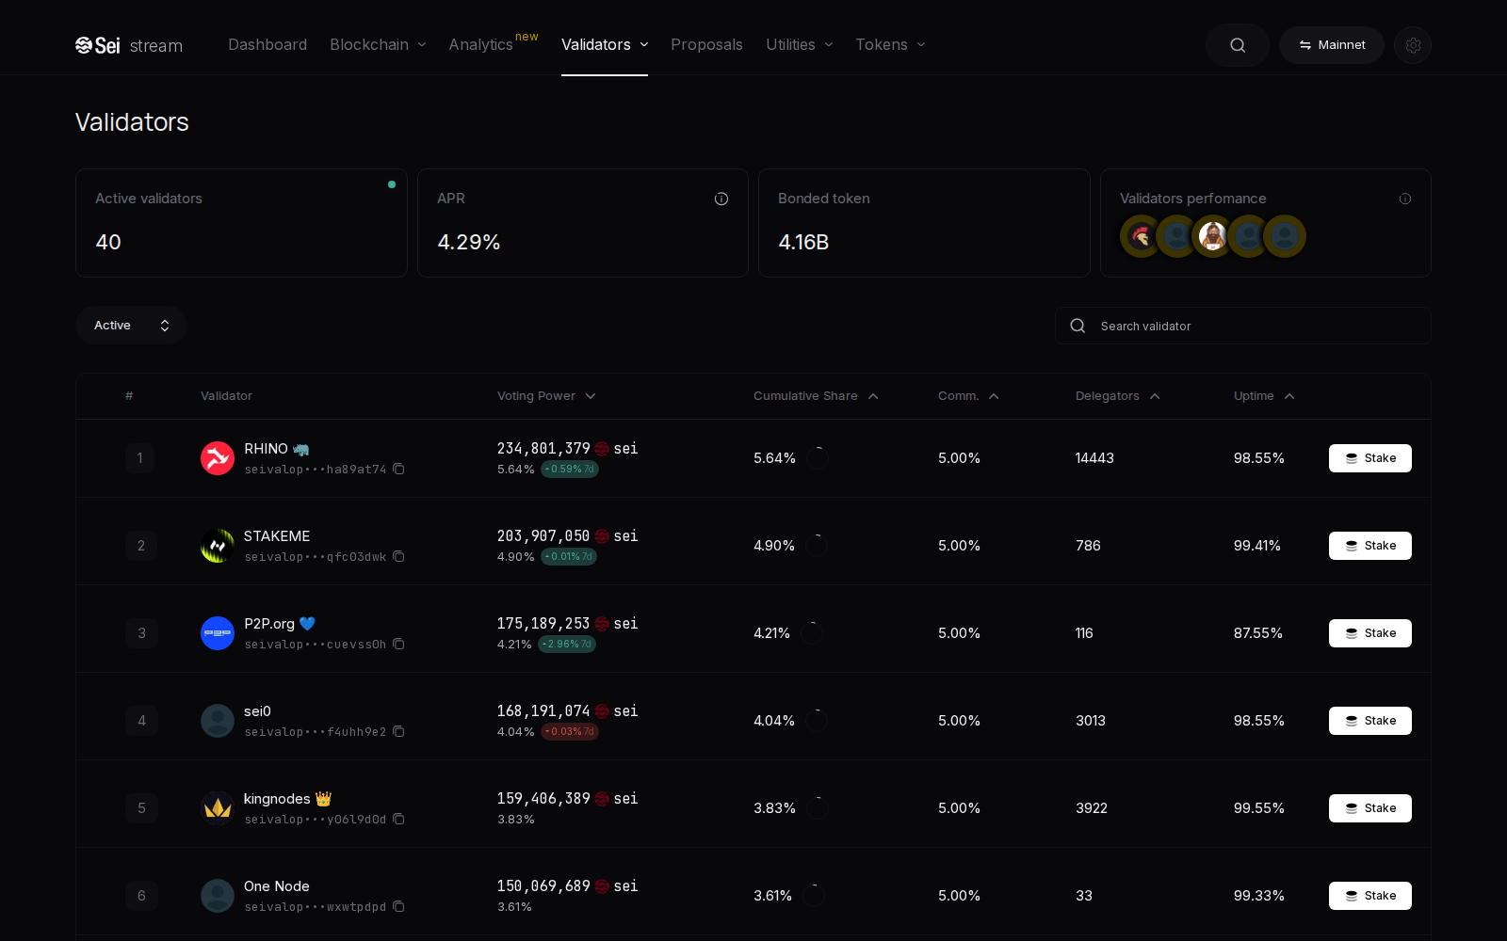Stake with STAKEME validator
The height and width of the screenshot is (941, 1507).
tap(1370, 546)
